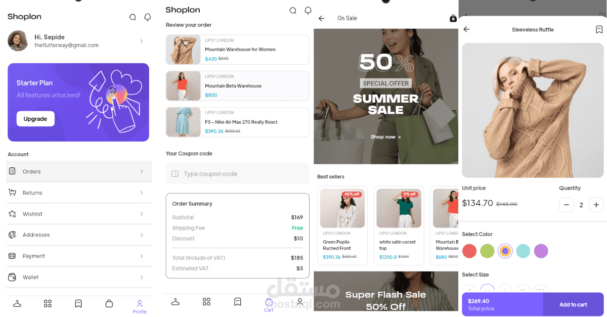Expand the Returns row chevron
Viewport: 607px width, 317px height.
[142, 193]
